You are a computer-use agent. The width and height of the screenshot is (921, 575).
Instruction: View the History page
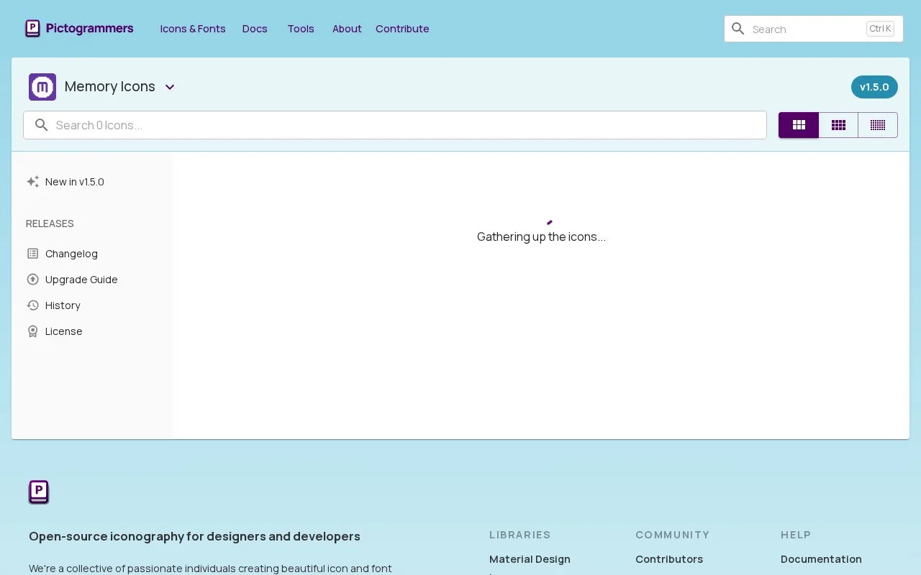tap(63, 305)
